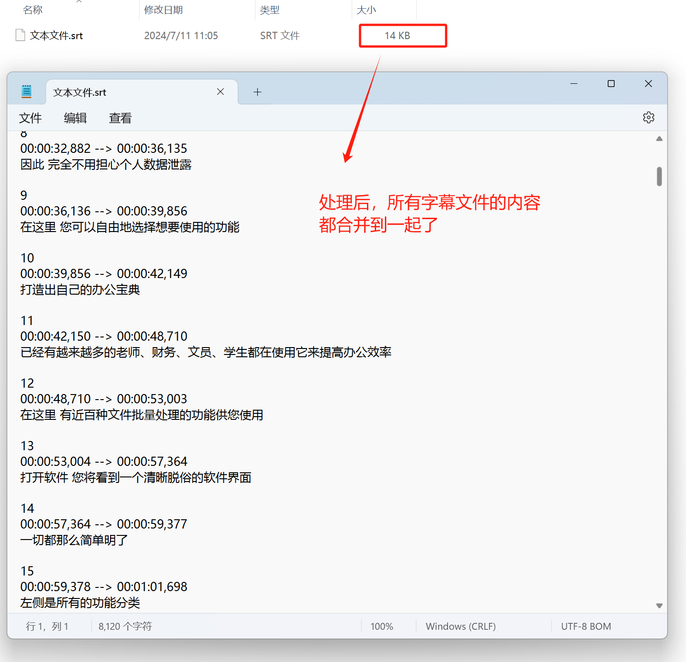Click subtitle index number 10
The image size is (686, 662).
tap(27, 258)
